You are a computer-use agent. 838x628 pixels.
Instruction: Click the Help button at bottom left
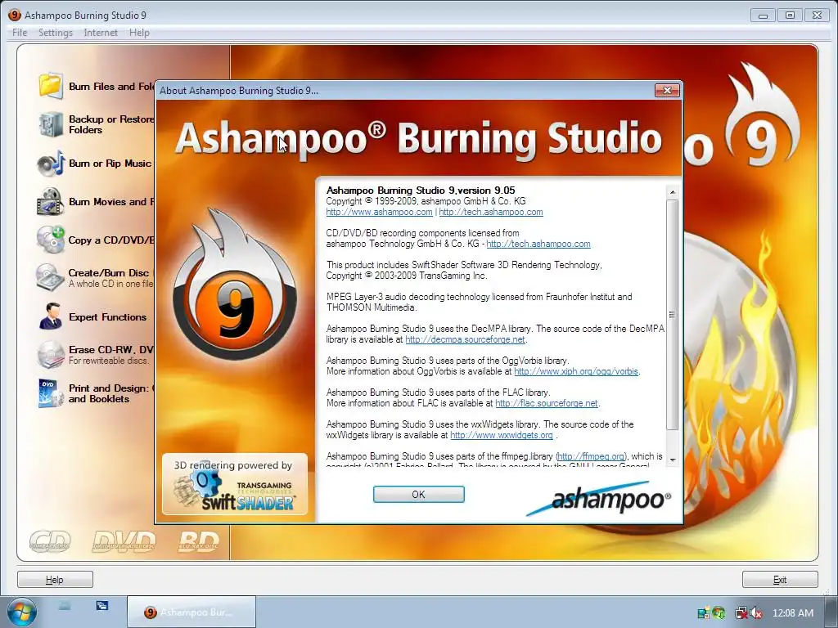click(55, 580)
